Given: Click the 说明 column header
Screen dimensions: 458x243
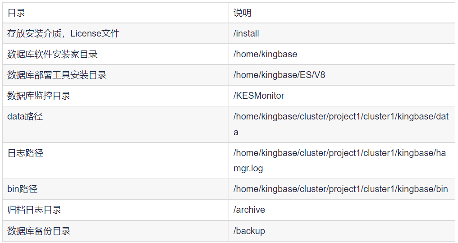Looking at the screenshot, I should click(x=243, y=13).
